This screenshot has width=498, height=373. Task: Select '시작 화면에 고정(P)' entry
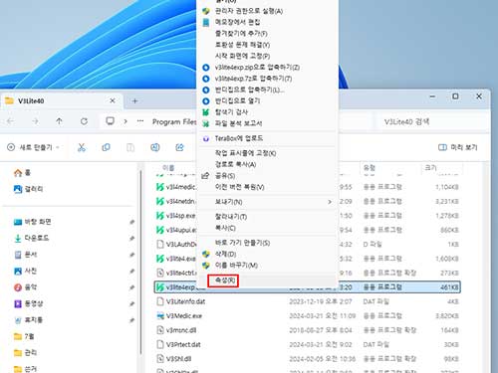(242, 56)
